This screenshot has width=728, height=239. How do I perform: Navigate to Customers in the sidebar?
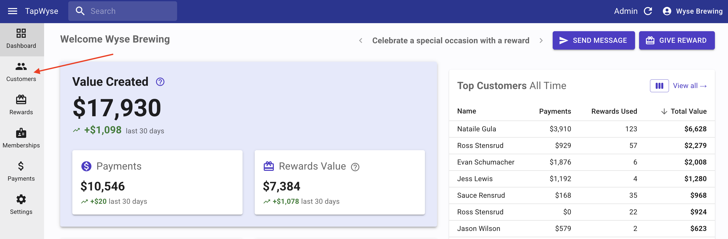point(21,72)
